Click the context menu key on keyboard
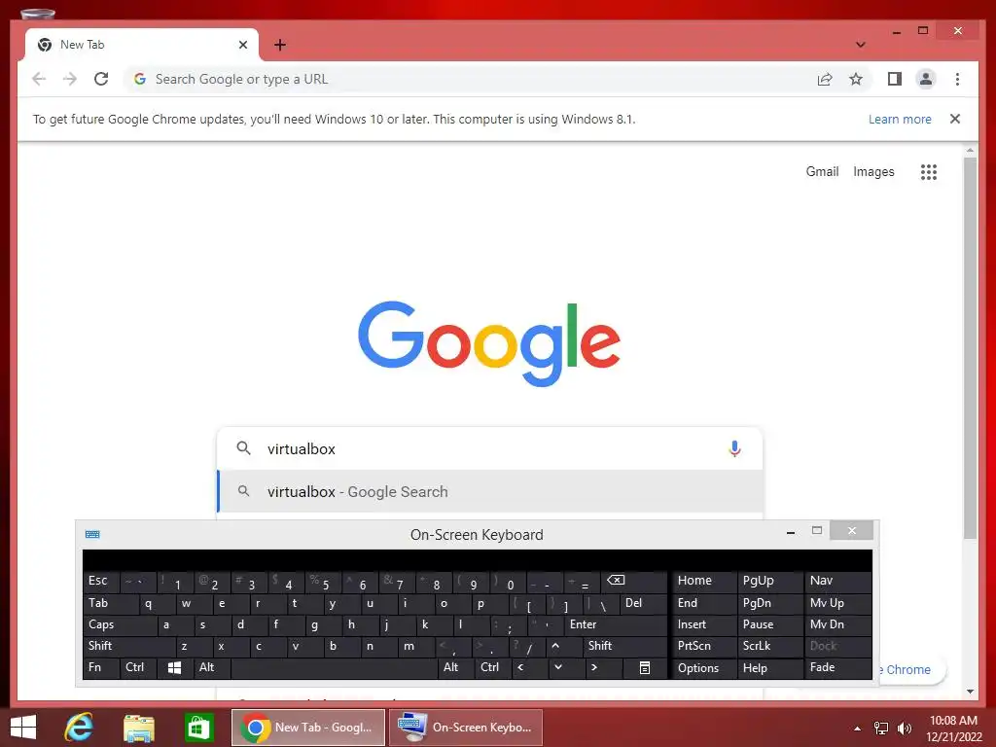 [x=644, y=667]
